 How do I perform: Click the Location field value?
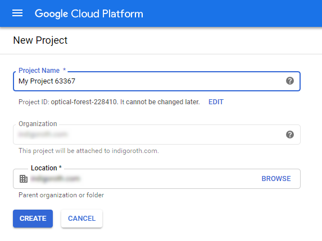(55, 179)
